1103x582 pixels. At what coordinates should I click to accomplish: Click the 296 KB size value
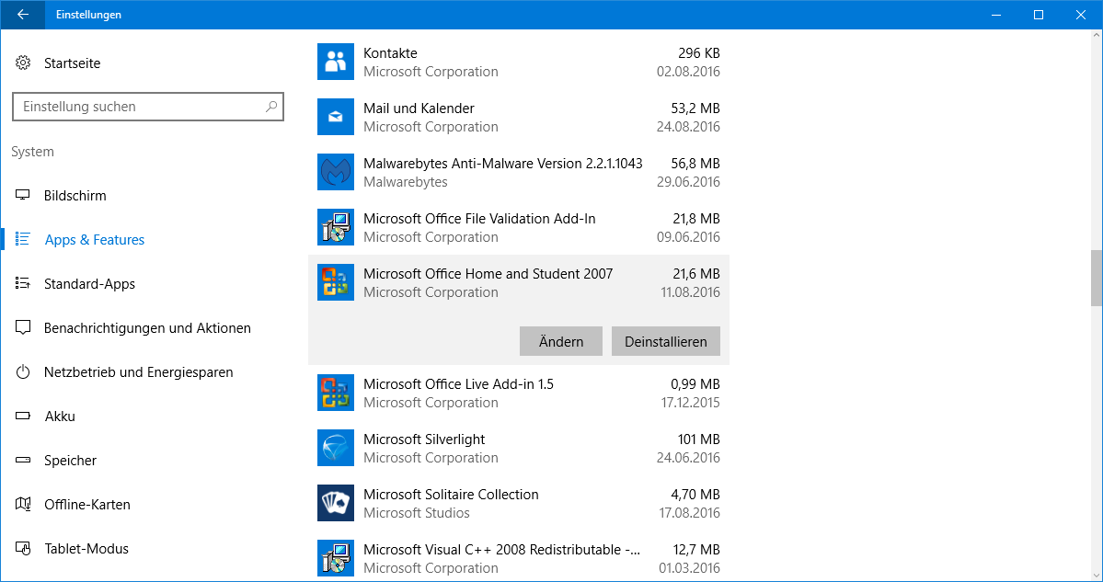699,53
